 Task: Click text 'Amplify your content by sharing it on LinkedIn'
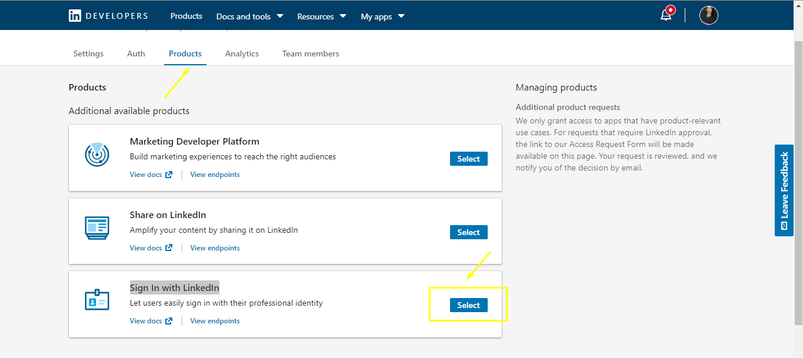click(x=214, y=230)
